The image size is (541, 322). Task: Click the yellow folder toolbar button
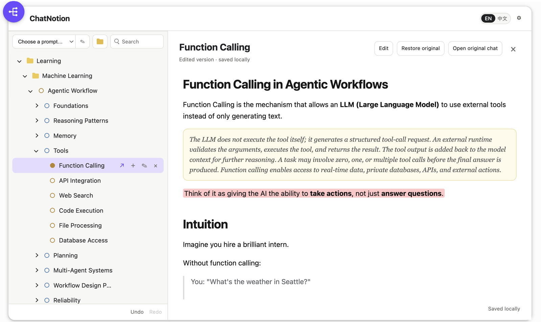click(100, 42)
